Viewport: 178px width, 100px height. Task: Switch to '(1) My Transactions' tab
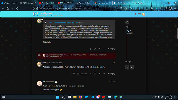pos(28,3)
